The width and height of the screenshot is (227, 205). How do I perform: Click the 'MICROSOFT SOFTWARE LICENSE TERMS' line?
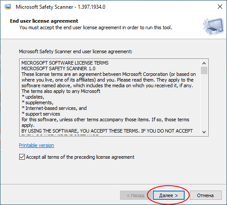pyautogui.click(x=65, y=63)
